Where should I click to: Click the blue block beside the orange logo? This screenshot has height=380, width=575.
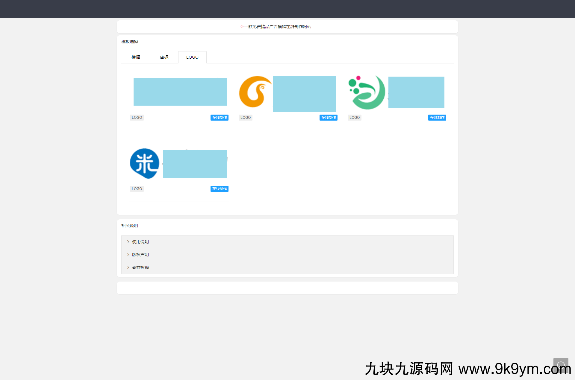tap(304, 94)
